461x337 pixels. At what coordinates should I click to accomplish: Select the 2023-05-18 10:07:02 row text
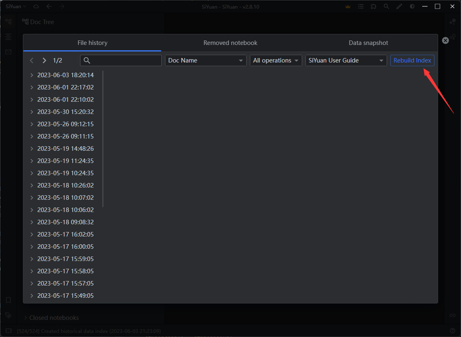pos(65,198)
